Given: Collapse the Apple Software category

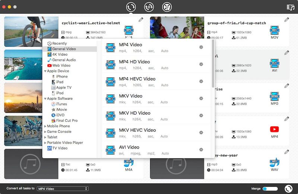Looking at the screenshot, I should point(45,99).
